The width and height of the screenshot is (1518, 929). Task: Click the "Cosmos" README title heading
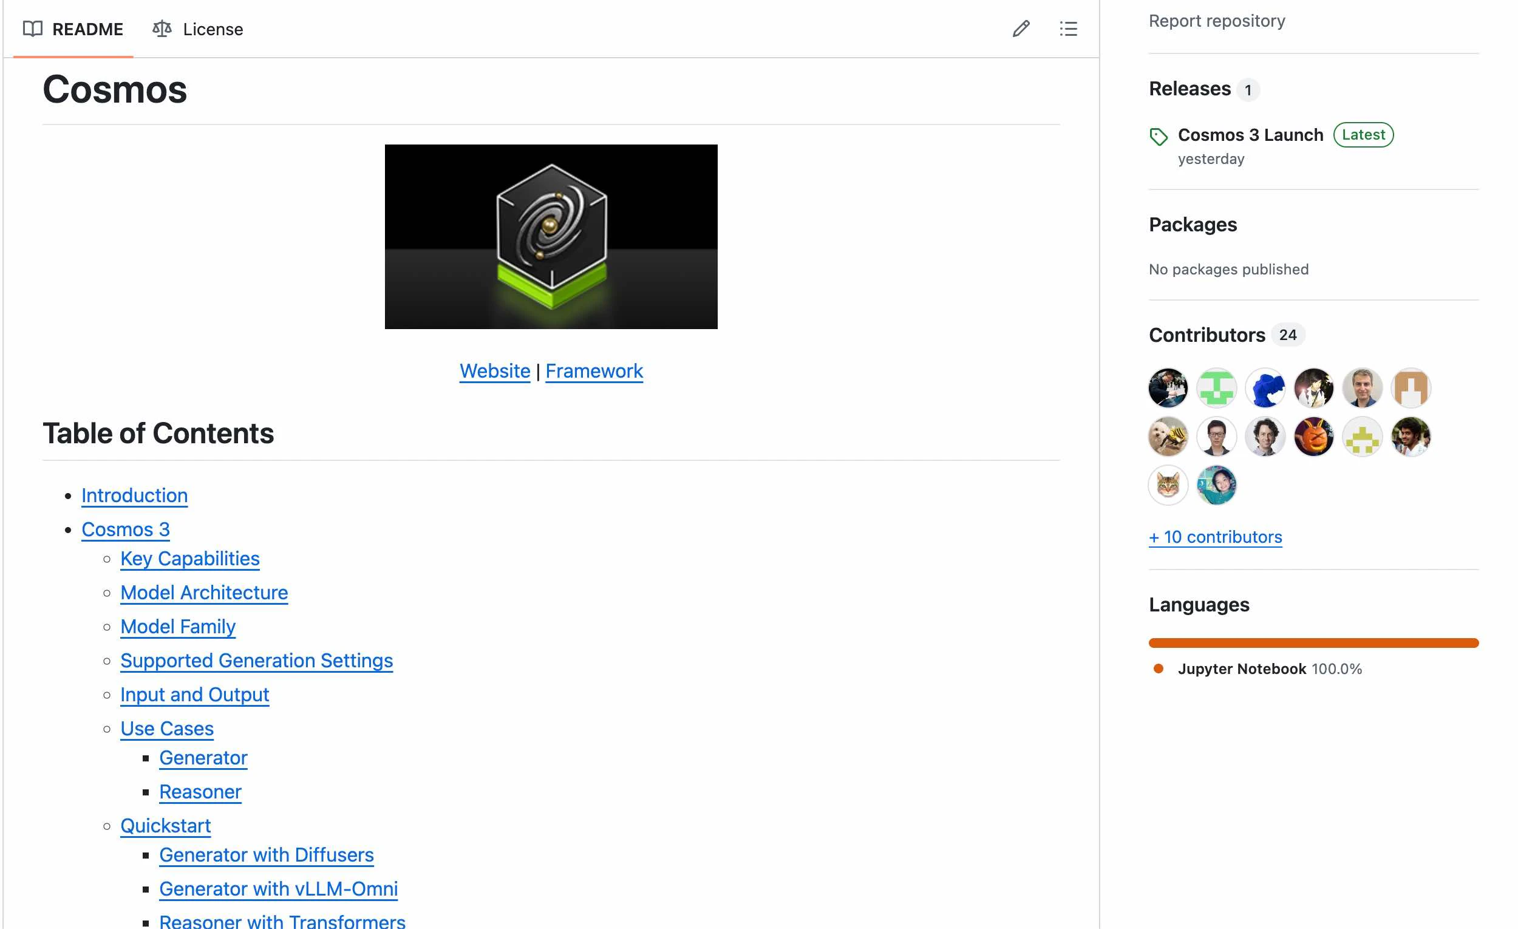click(x=115, y=89)
